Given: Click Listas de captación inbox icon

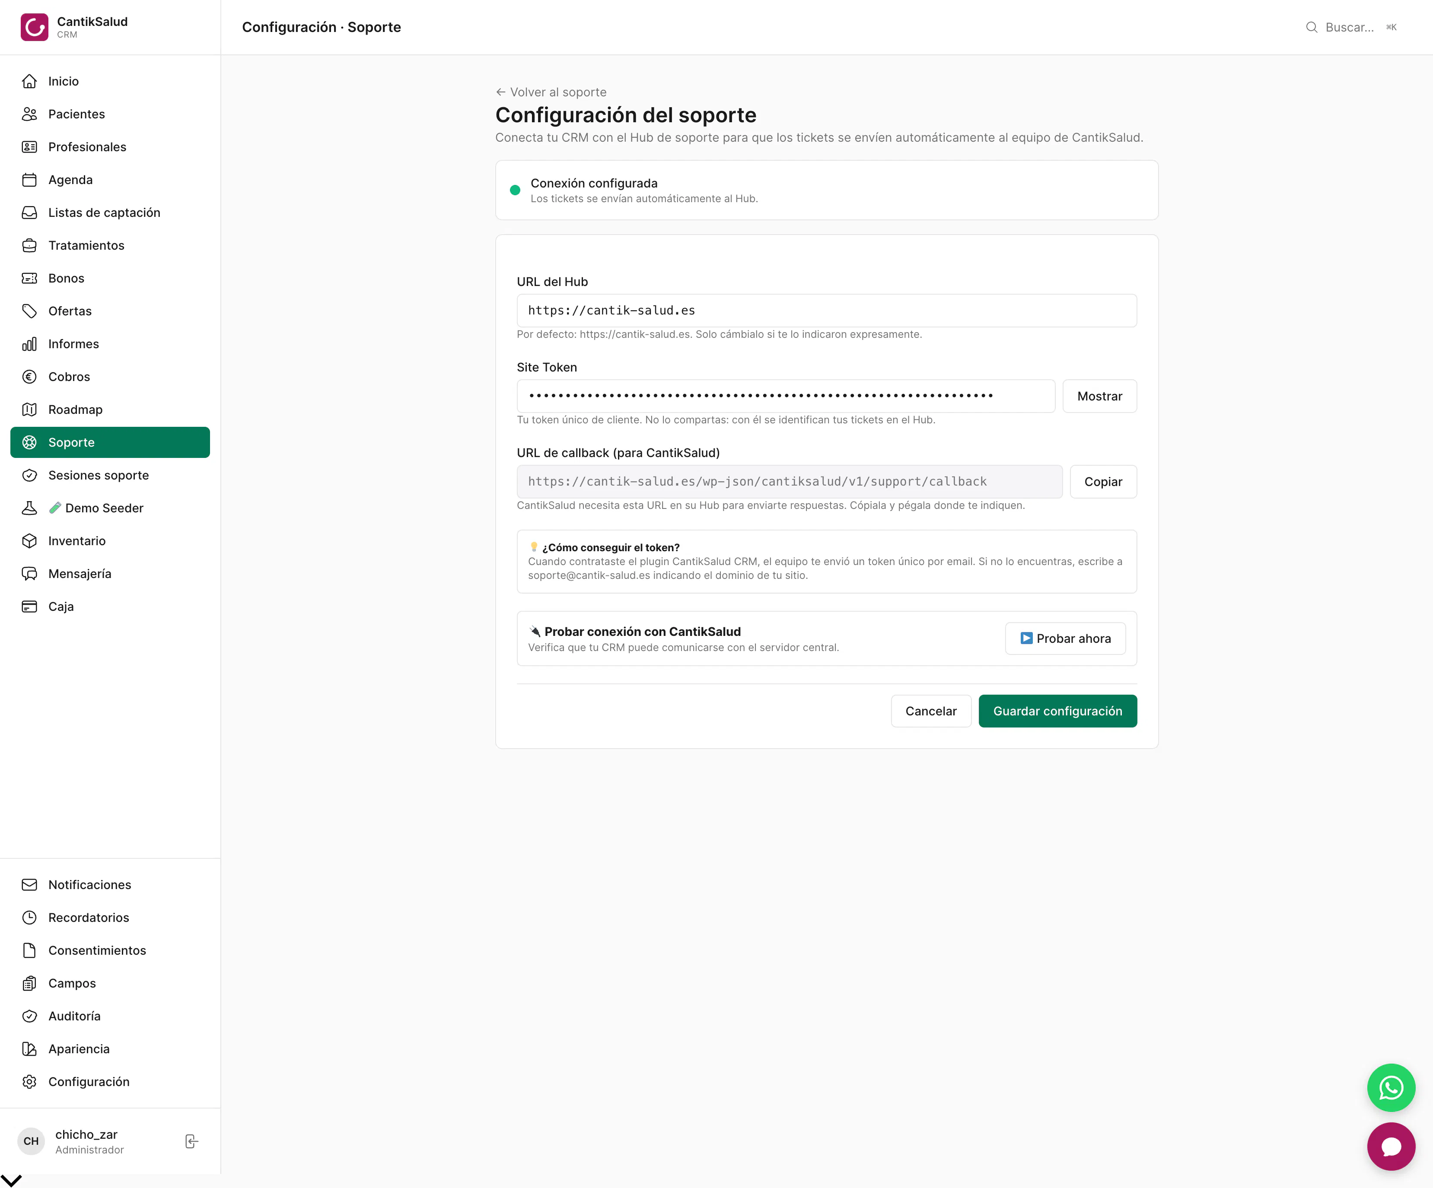Looking at the screenshot, I should coord(29,212).
